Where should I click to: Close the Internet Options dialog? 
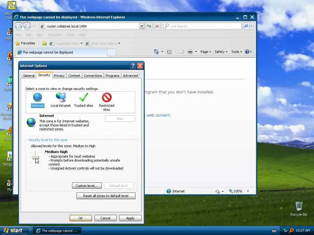click(x=140, y=66)
